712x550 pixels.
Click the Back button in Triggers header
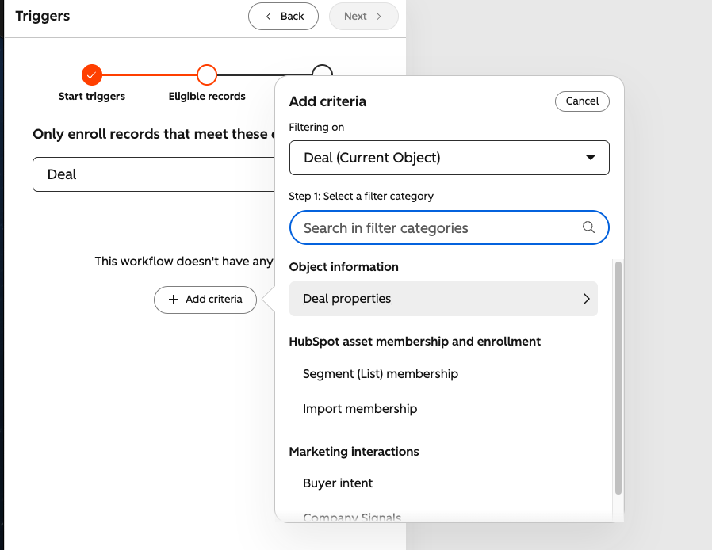(283, 17)
